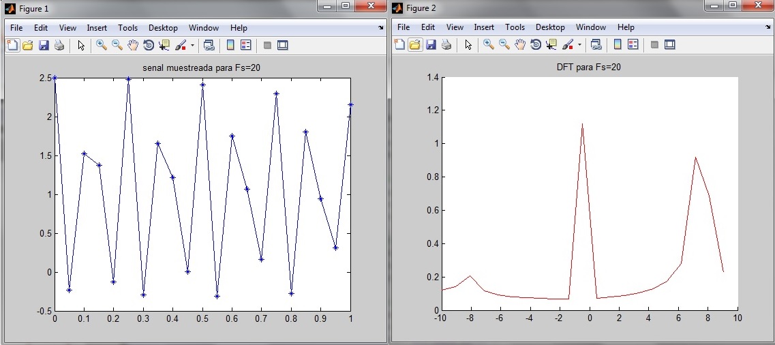Open the Tools menu in Figure 1
775x345 pixels.
point(127,28)
